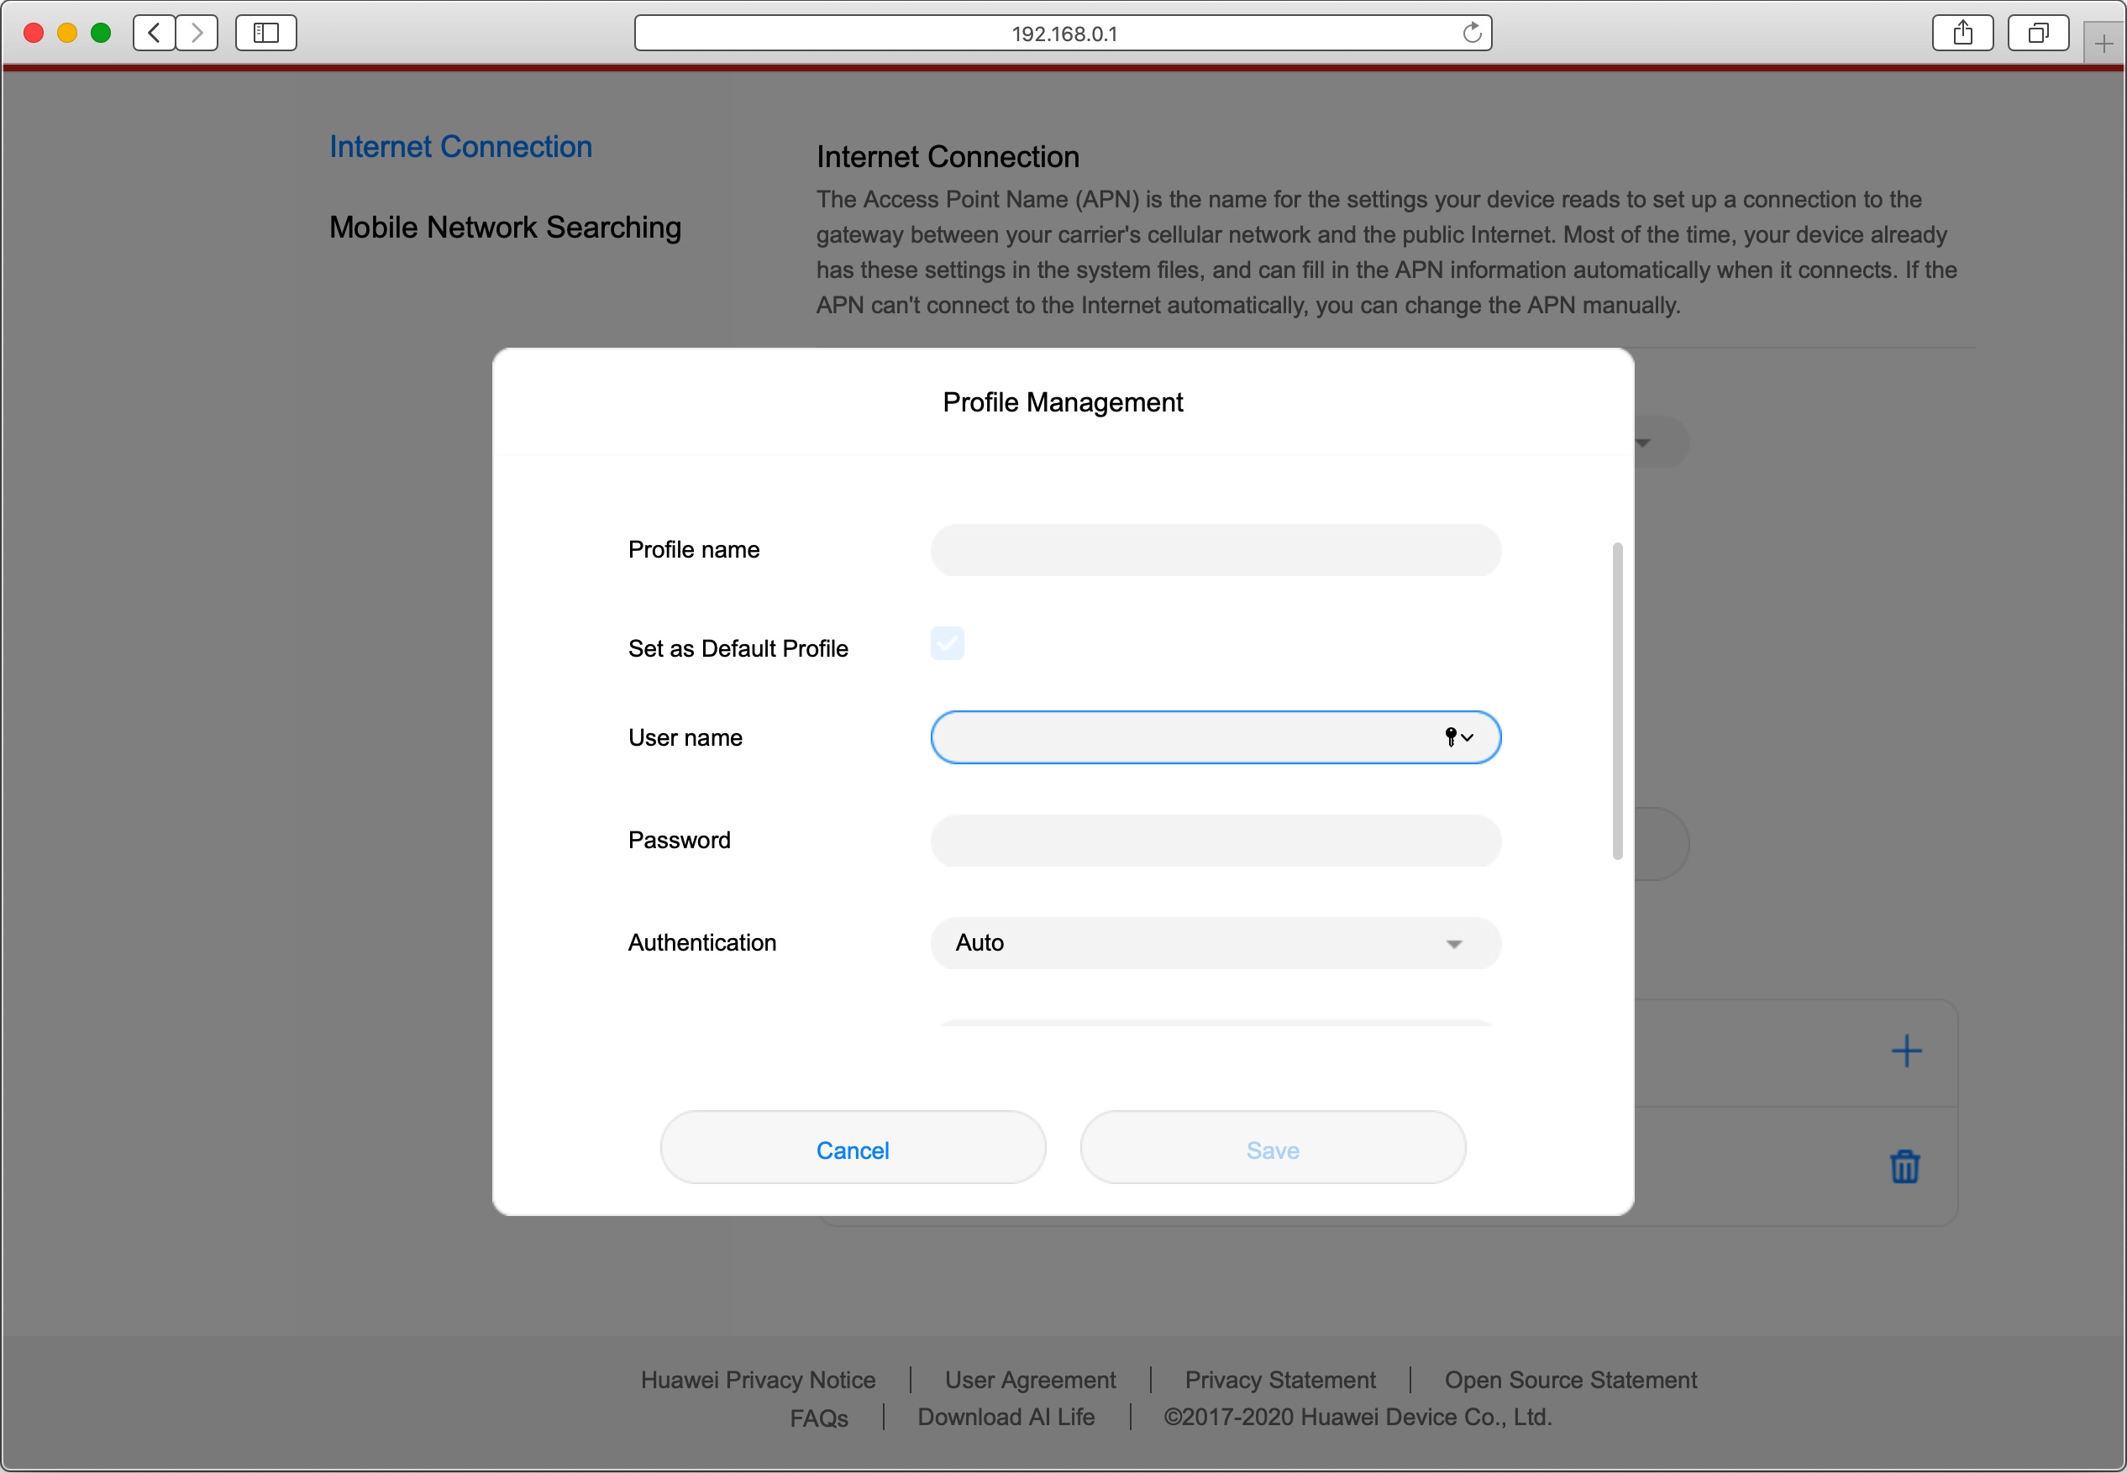The image size is (2127, 1473).
Task: Focus the Password input field
Action: tap(1215, 840)
